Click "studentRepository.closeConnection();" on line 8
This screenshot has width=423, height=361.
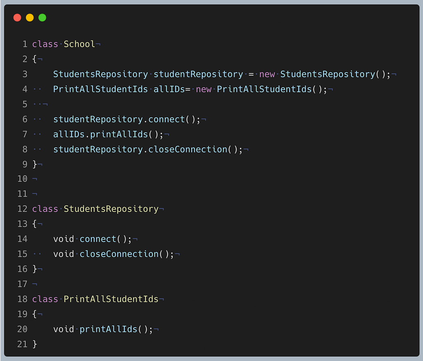(148, 149)
